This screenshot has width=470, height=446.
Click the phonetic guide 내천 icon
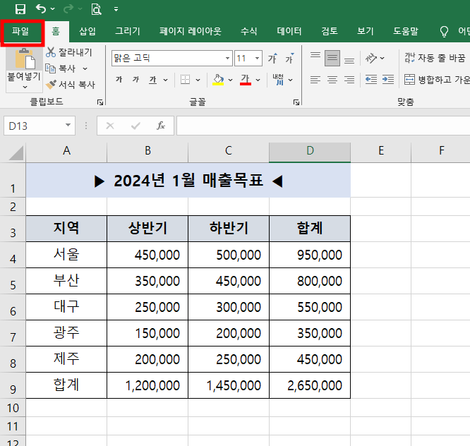click(278, 80)
